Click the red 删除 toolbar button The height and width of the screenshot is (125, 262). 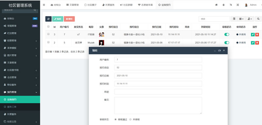coord(69,19)
